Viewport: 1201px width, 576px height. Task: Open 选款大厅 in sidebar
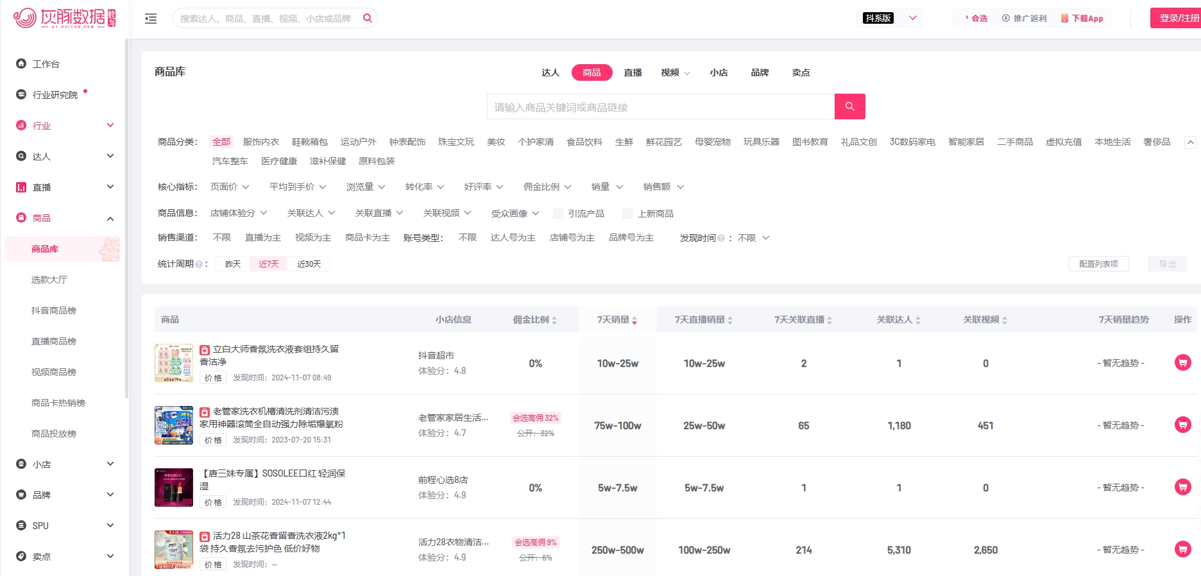click(x=49, y=280)
